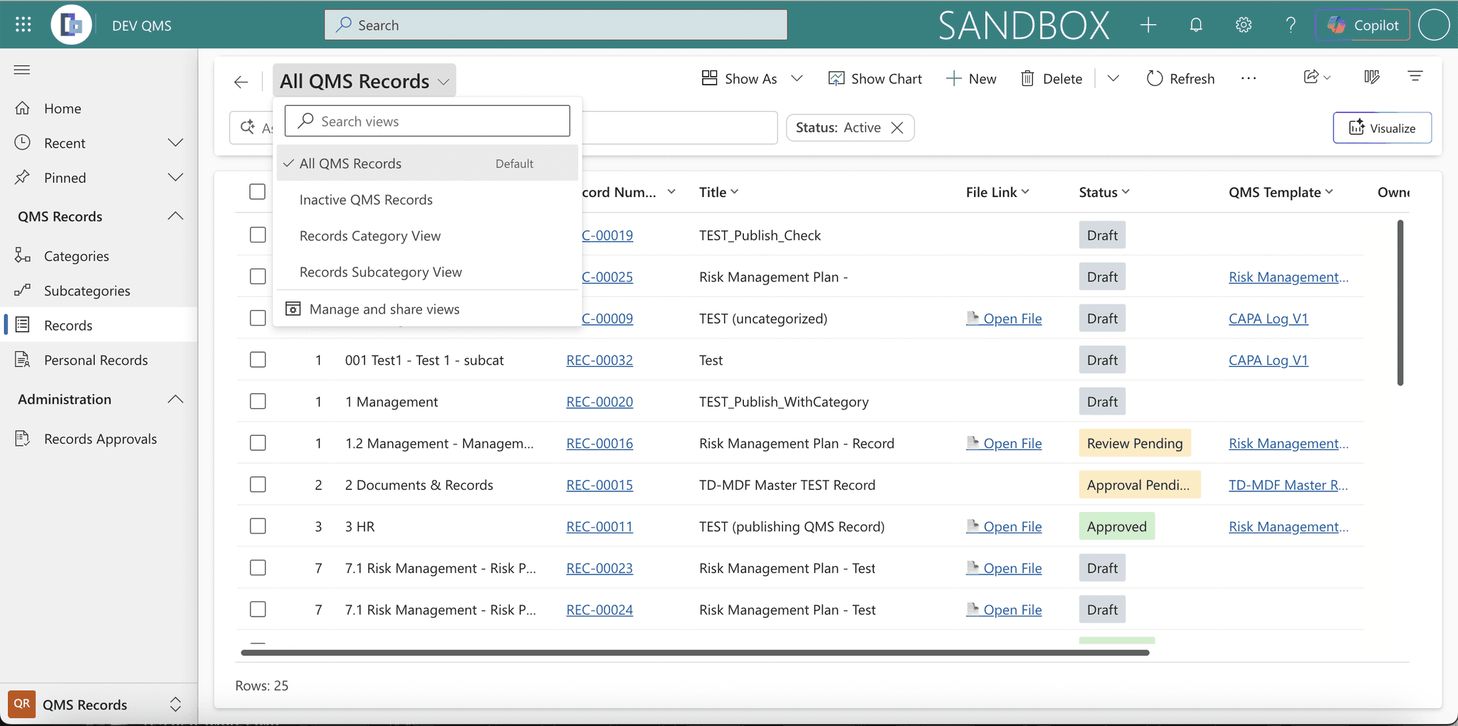Click the Delete trash button
This screenshot has width=1458, height=726.
[1051, 78]
